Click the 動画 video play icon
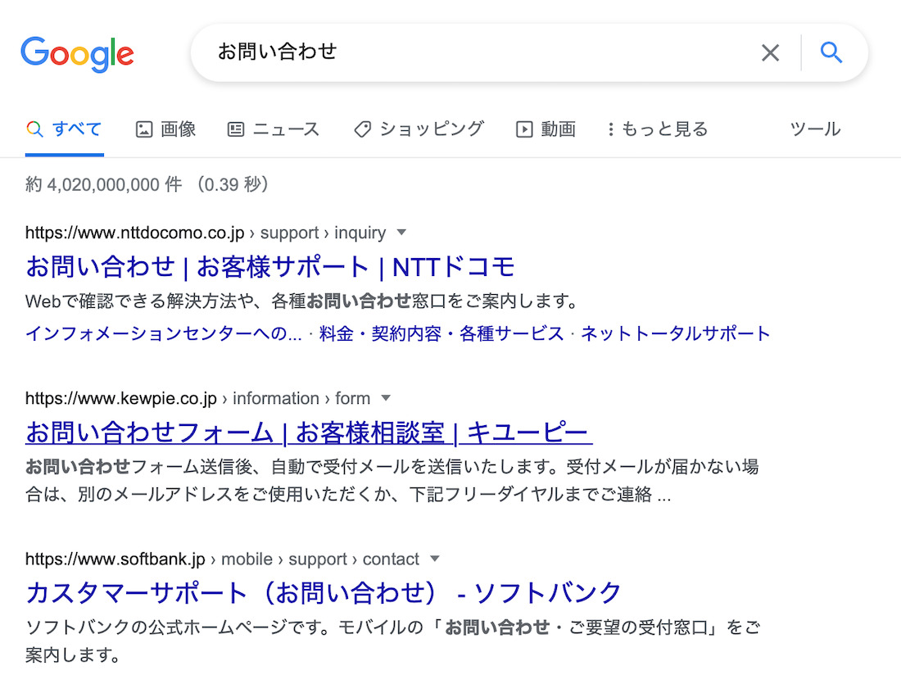The image size is (901, 693). [x=524, y=129]
